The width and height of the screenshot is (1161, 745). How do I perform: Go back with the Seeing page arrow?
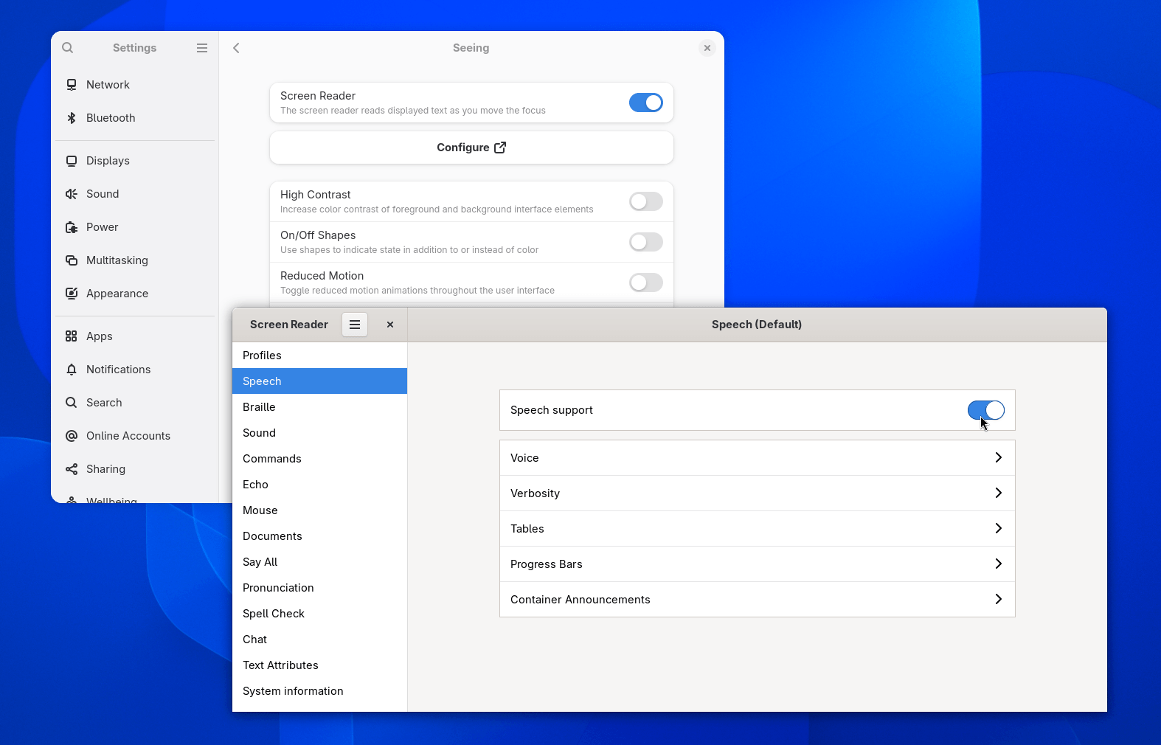(x=236, y=48)
